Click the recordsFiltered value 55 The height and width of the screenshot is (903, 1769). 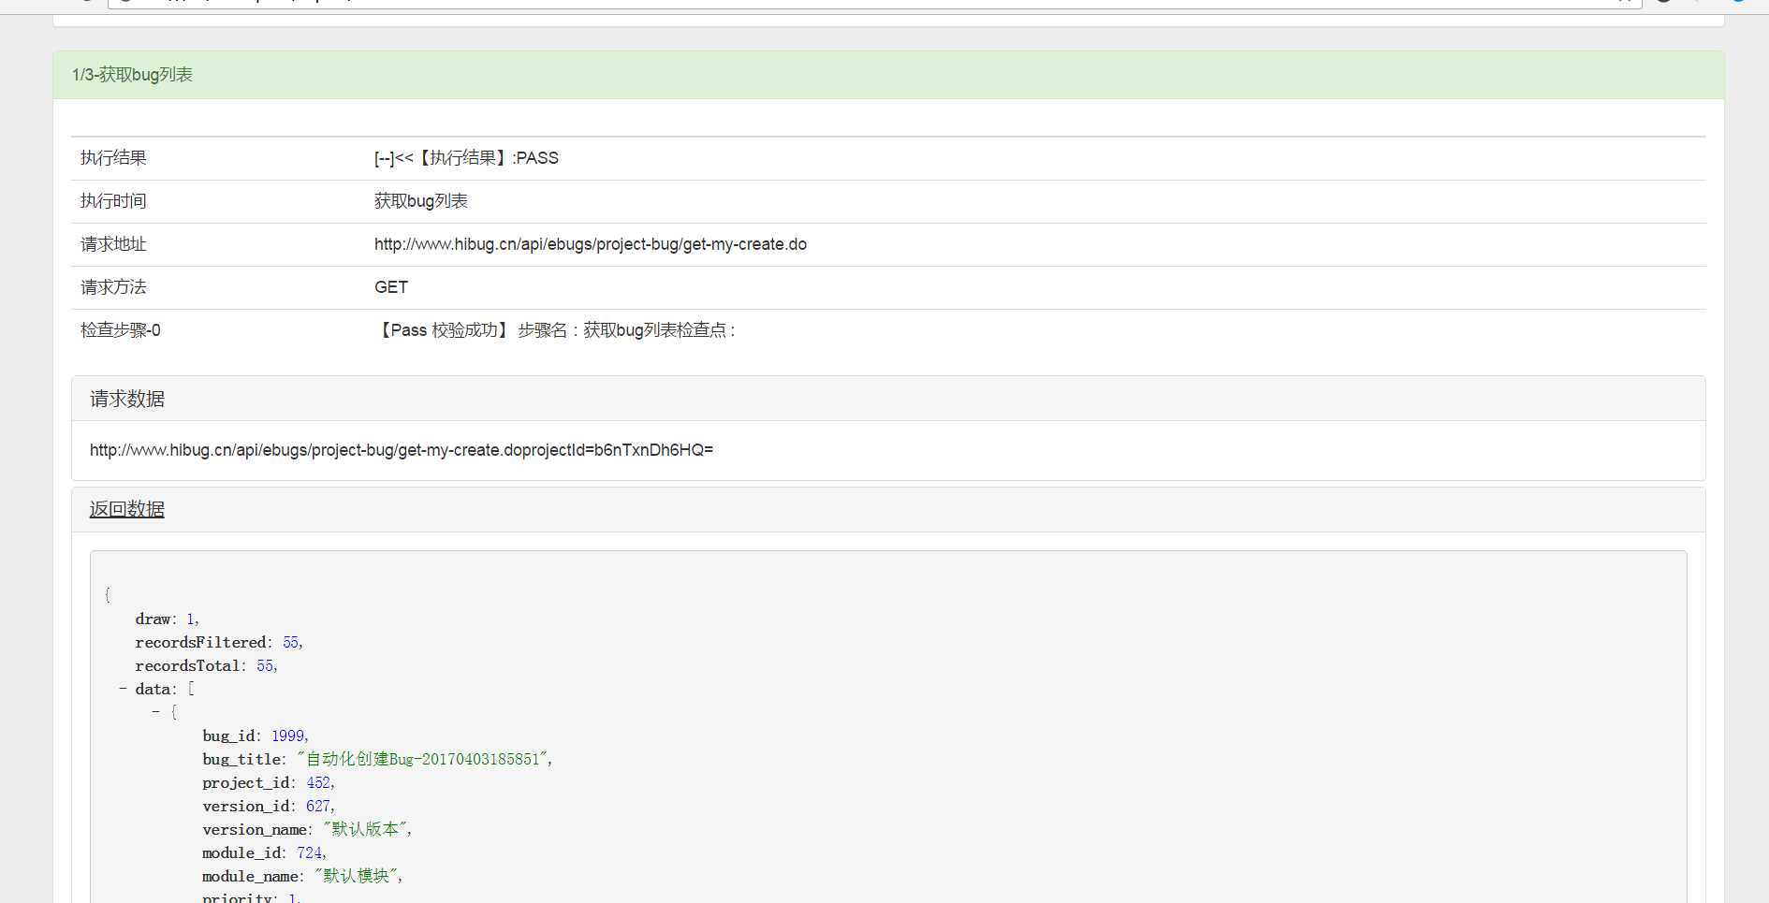(290, 643)
